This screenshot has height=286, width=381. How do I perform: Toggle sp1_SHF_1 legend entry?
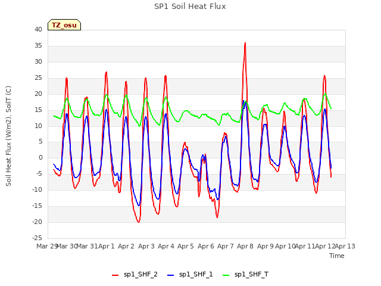pyautogui.click(x=190, y=274)
